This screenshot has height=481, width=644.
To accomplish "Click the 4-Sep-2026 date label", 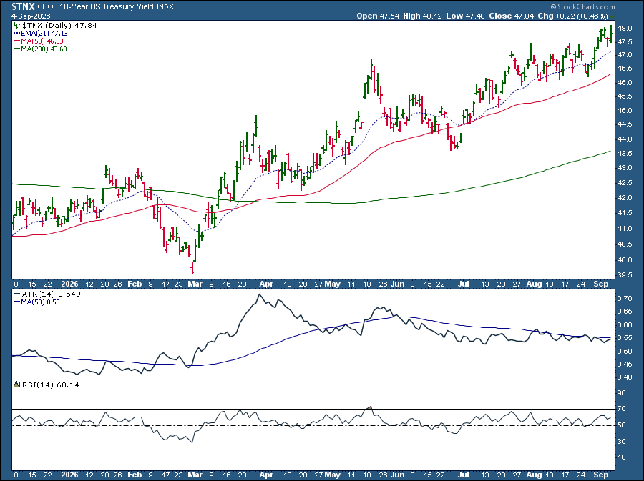I will point(31,16).
